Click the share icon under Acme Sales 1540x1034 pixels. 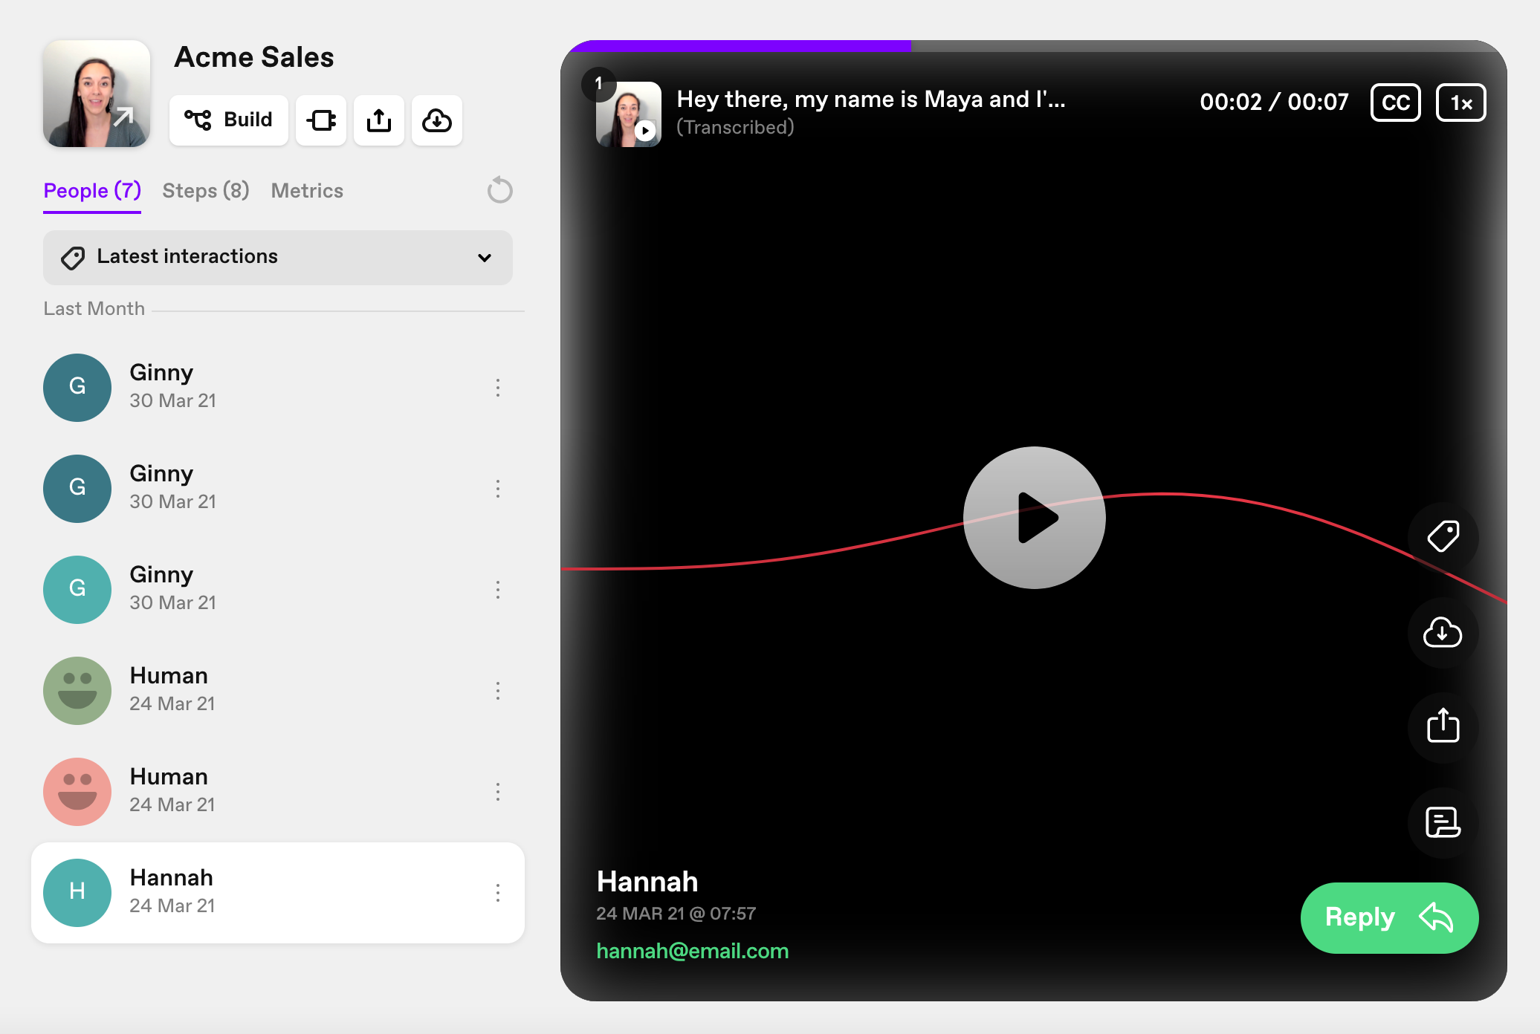tap(379, 120)
